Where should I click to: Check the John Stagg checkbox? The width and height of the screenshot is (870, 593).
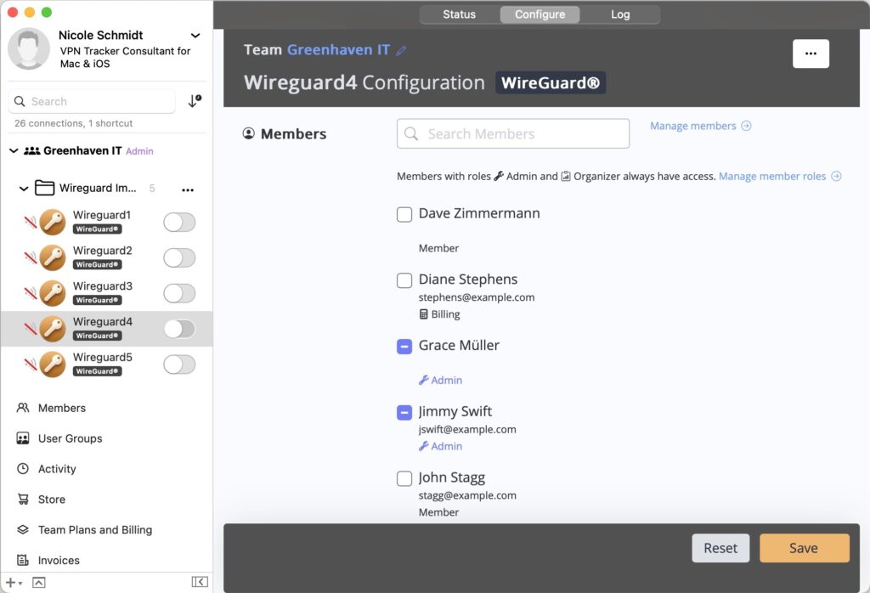tap(404, 478)
